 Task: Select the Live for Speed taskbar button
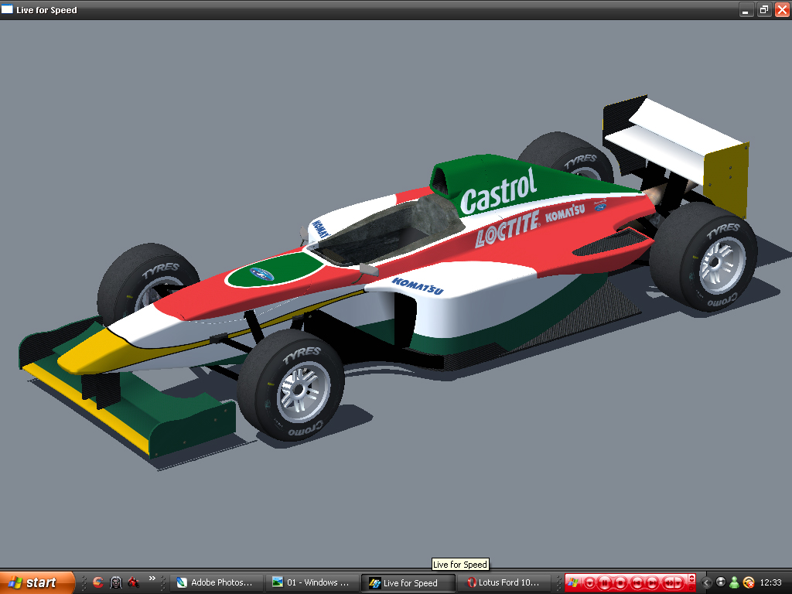pos(408,583)
